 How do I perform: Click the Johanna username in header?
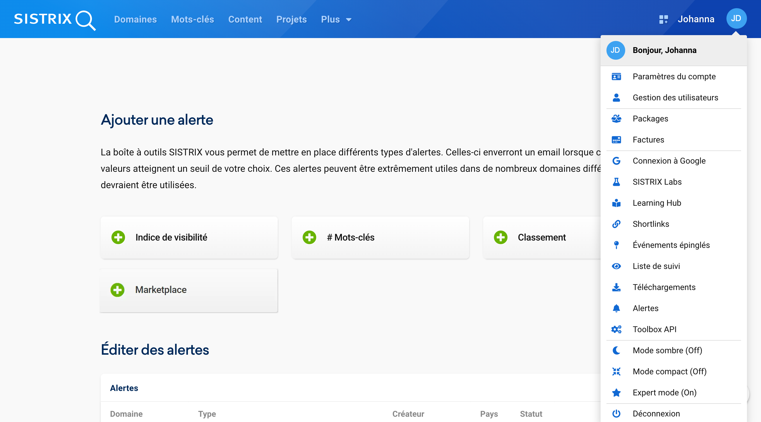tap(696, 19)
